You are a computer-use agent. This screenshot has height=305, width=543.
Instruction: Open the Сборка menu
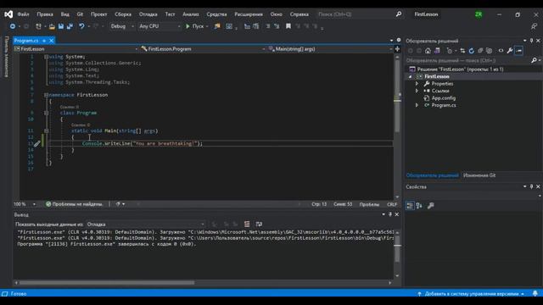(123, 14)
